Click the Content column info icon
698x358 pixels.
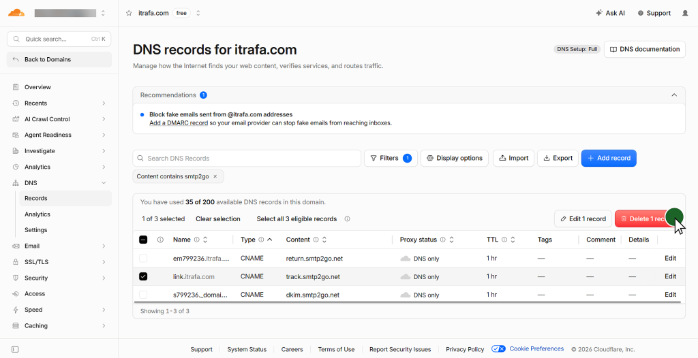316,240
